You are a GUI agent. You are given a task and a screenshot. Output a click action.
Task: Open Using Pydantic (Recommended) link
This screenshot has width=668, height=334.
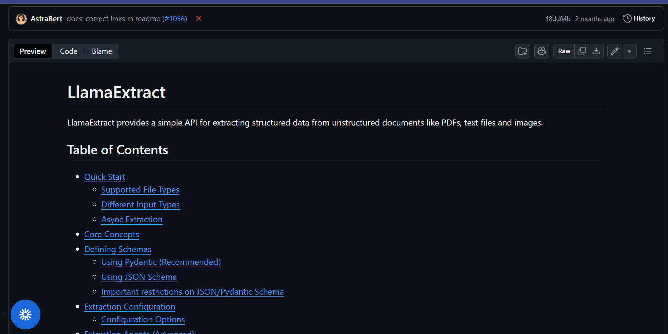tap(161, 262)
